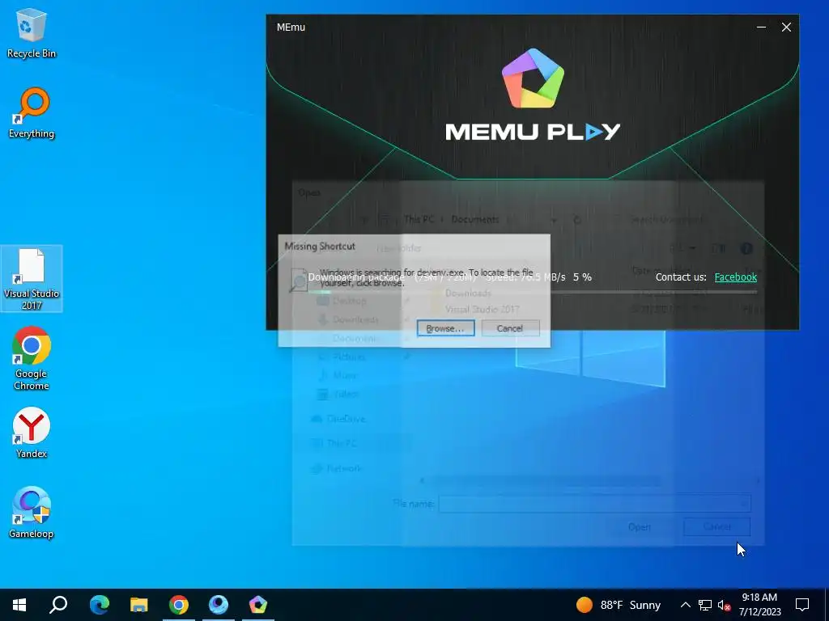Viewport: 829px width, 621px height.
Task: Click the MEmu Play pentagon logo
Action: pos(533,78)
